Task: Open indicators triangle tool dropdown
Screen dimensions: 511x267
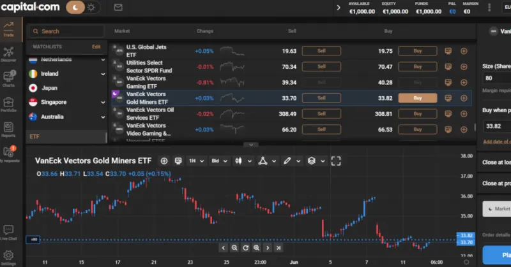Action: (x=267, y=161)
